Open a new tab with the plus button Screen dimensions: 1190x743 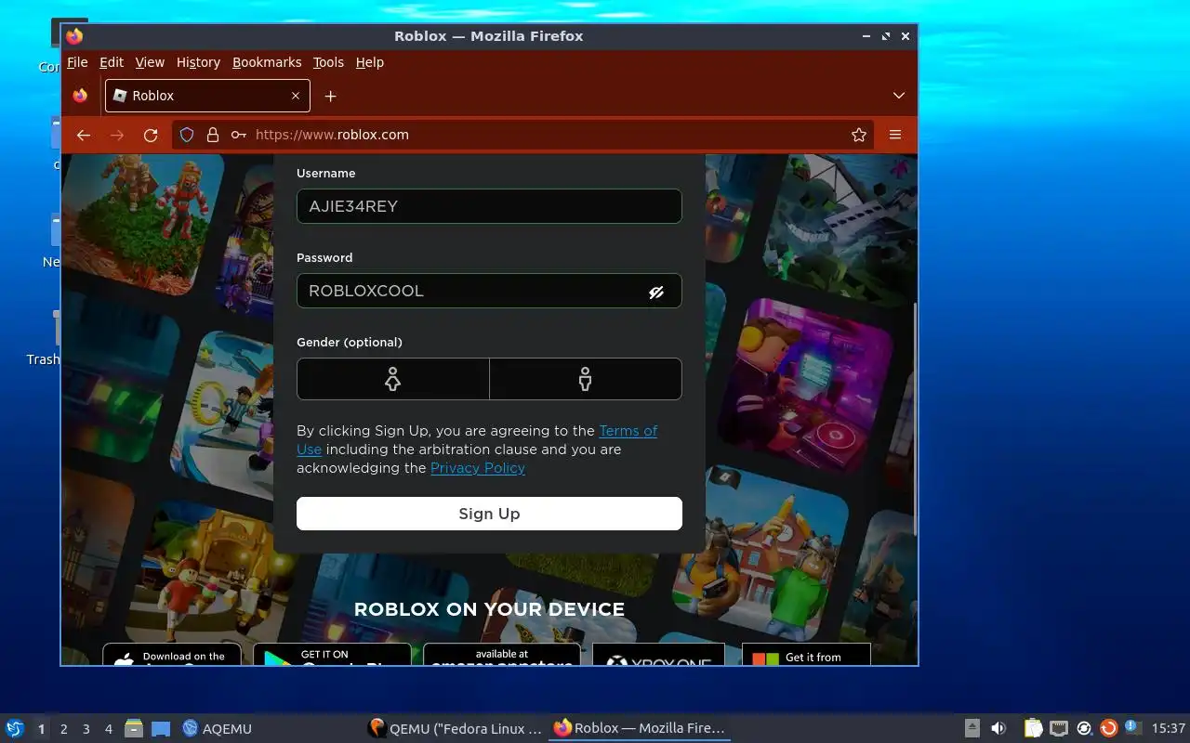(330, 96)
